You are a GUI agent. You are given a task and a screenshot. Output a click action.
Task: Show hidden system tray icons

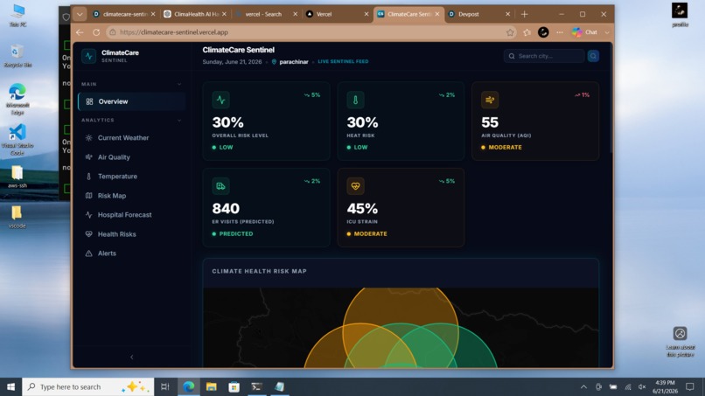coord(583,387)
